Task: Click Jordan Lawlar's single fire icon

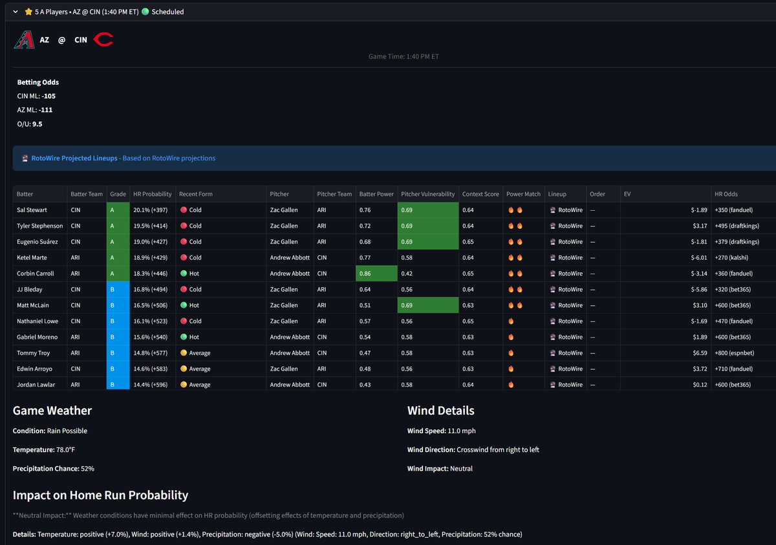Action: 510,385
